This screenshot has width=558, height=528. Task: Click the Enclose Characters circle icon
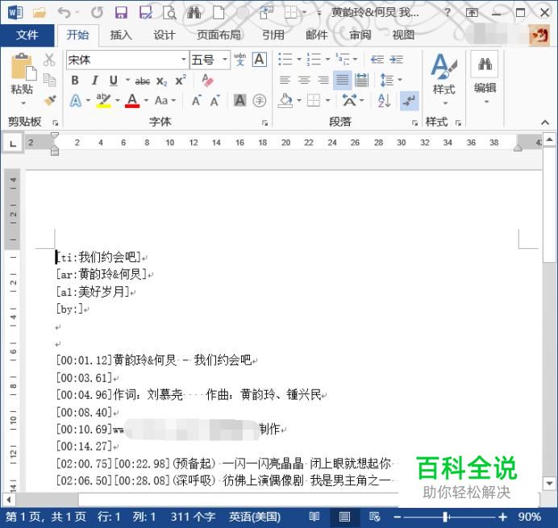[259, 101]
